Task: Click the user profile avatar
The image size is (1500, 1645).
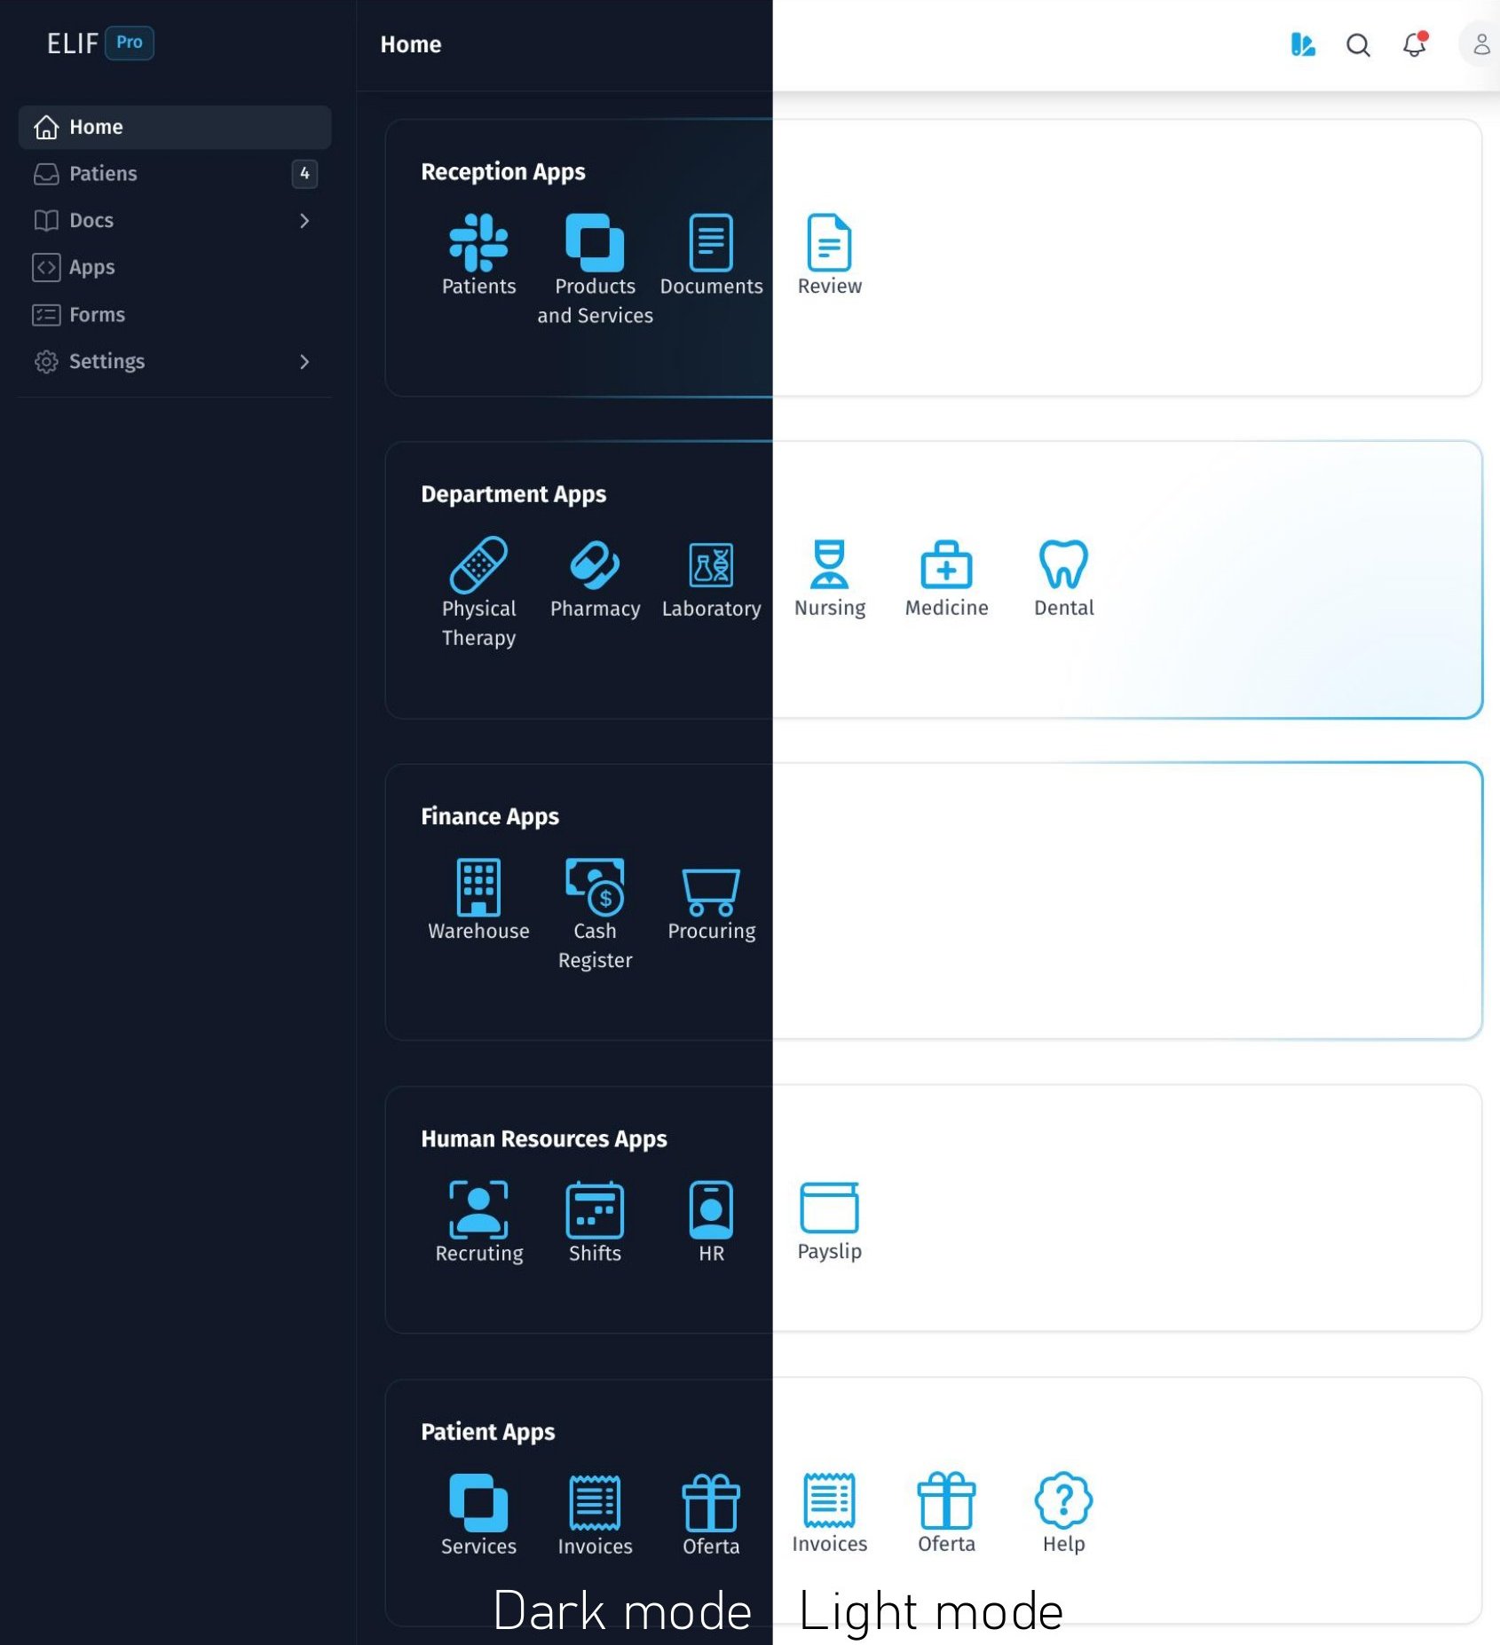Action: (x=1480, y=44)
